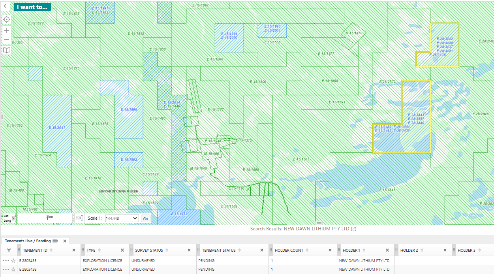Zoom in with the plus button
494x277 pixels.
(x=7, y=30)
